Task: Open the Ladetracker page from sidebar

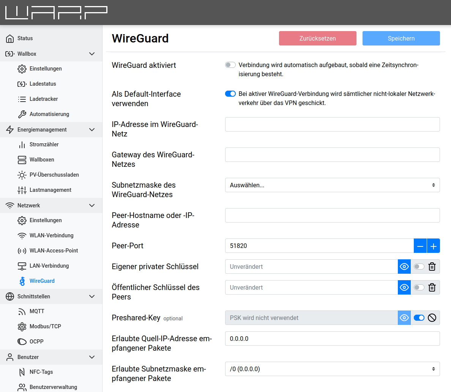Action: point(44,99)
